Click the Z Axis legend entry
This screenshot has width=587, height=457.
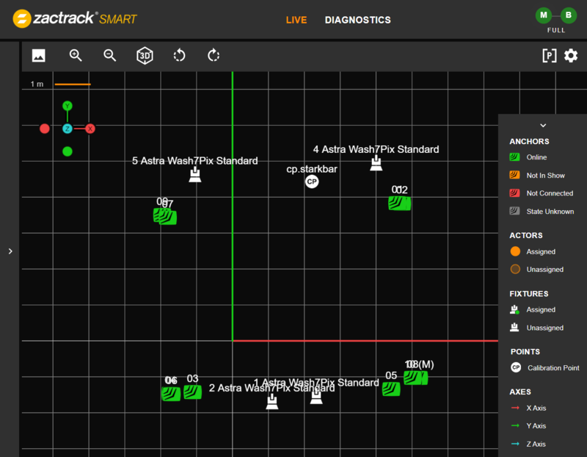[528, 444]
